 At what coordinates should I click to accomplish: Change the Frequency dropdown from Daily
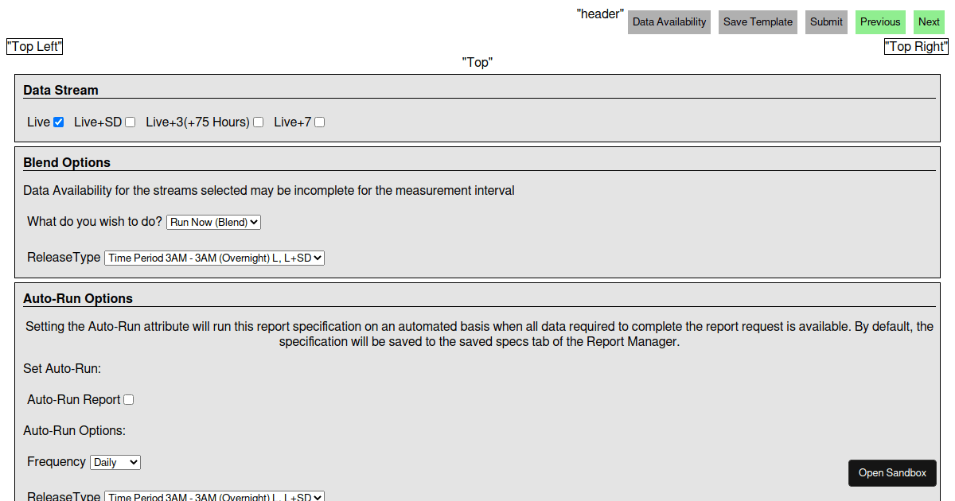[115, 462]
